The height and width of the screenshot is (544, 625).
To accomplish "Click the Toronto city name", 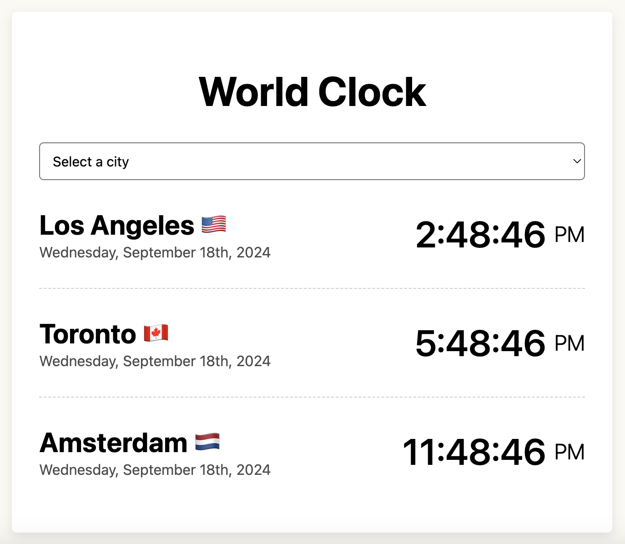I will 87,333.
